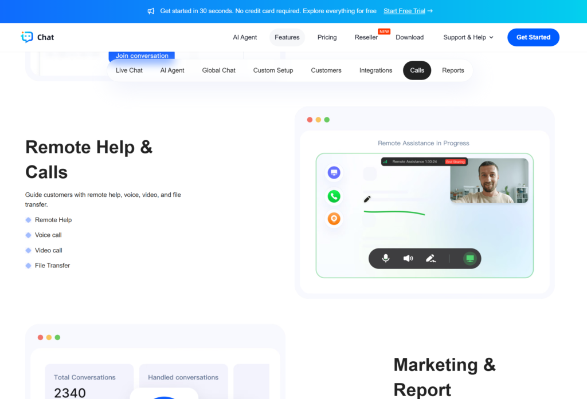Switch to the Custom Setup tab
Image resolution: width=587 pixels, height=399 pixels.
point(273,70)
